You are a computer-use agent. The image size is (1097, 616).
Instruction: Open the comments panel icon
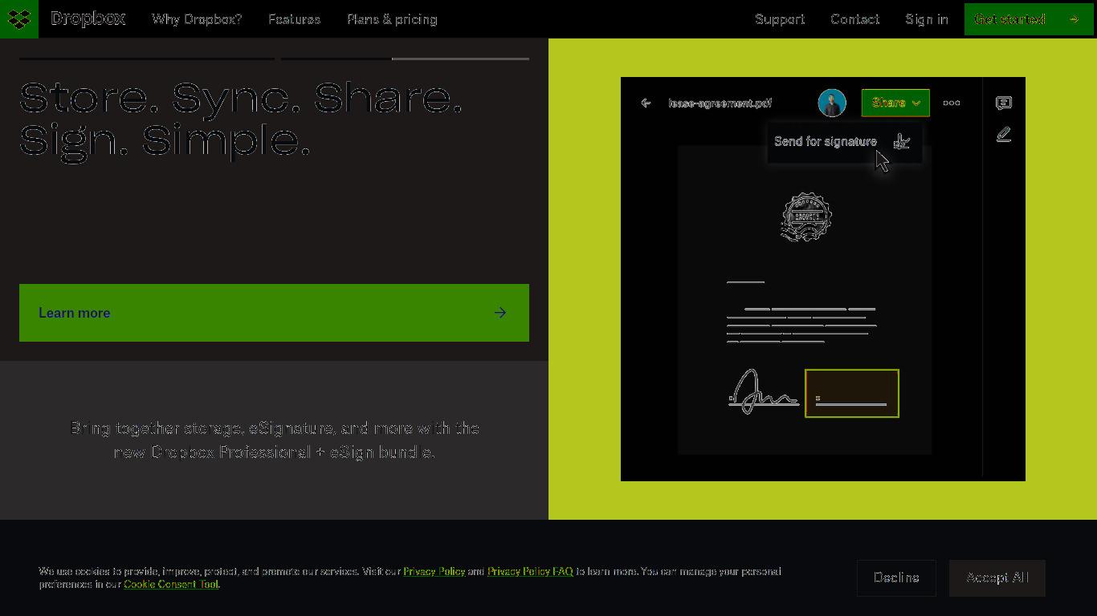1004,103
